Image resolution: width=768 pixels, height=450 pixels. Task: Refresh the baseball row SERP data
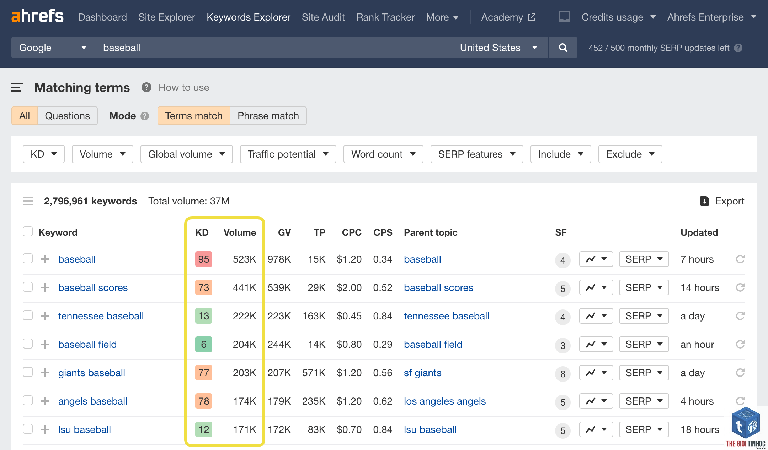coord(740,259)
